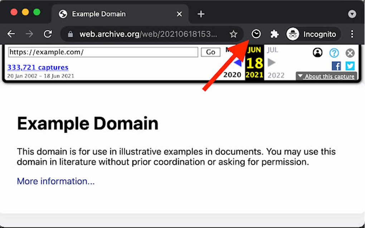Reload the current page
Image resolution: width=365 pixels, height=228 pixels.
click(x=48, y=34)
